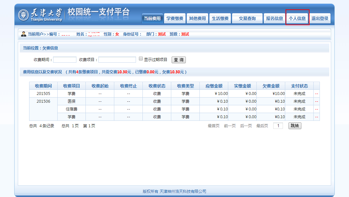Open the 其他费用 tab

pyautogui.click(x=197, y=18)
